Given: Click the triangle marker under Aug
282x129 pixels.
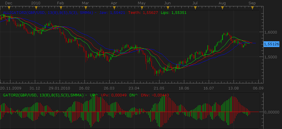Looking at the screenshot, I should (x=223, y=8).
